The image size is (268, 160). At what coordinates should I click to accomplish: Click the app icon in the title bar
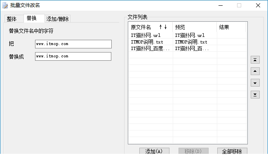point(5,5)
